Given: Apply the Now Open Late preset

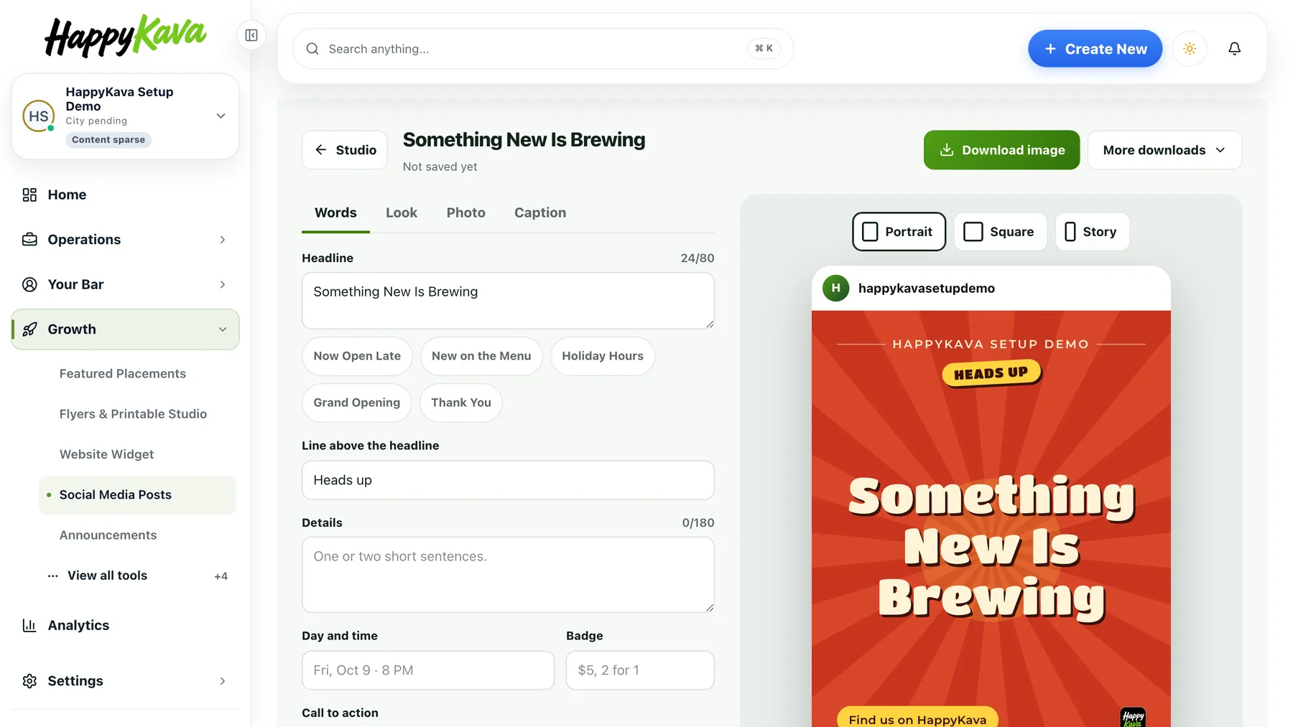Looking at the screenshot, I should pyautogui.click(x=357, y=356).
